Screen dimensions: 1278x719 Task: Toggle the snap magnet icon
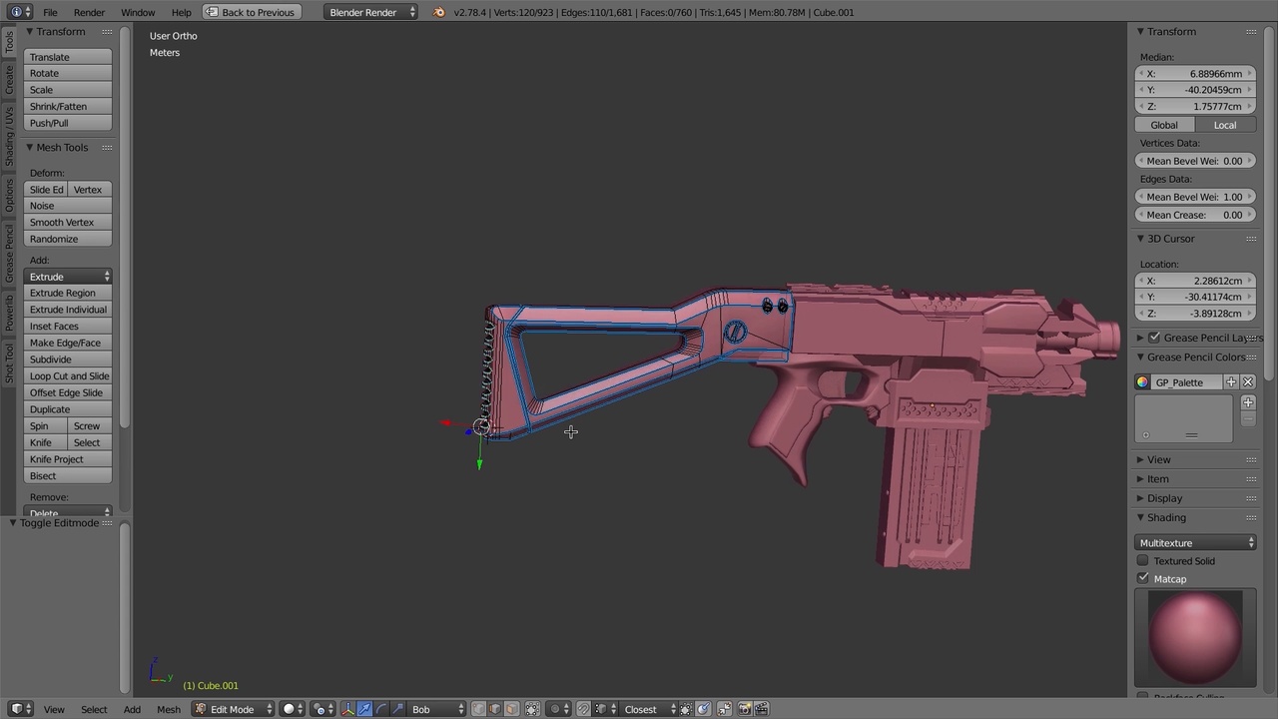point(584,709)
